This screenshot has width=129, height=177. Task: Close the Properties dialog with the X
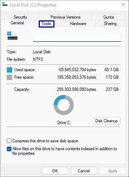(x=123, y=5)
